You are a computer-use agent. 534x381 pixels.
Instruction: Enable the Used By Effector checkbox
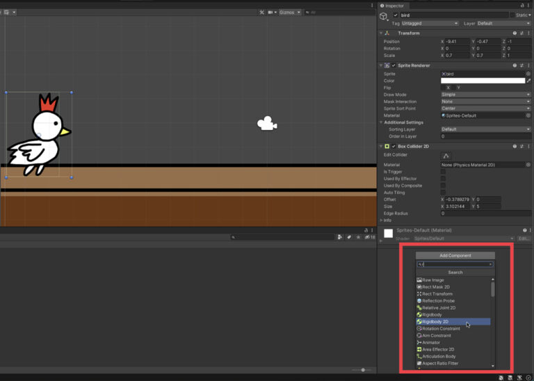click(443, 179)
